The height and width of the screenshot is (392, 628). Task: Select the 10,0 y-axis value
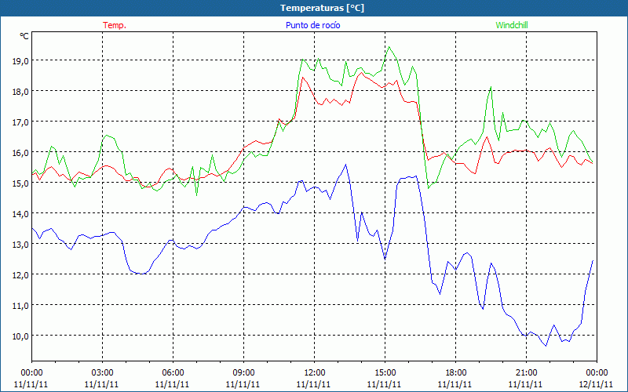coord(20,336)
